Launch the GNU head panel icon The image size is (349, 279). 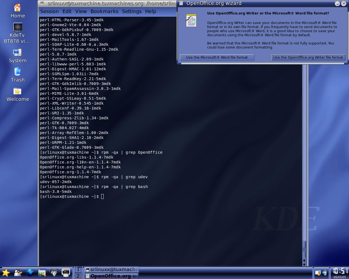coord(54,272)
